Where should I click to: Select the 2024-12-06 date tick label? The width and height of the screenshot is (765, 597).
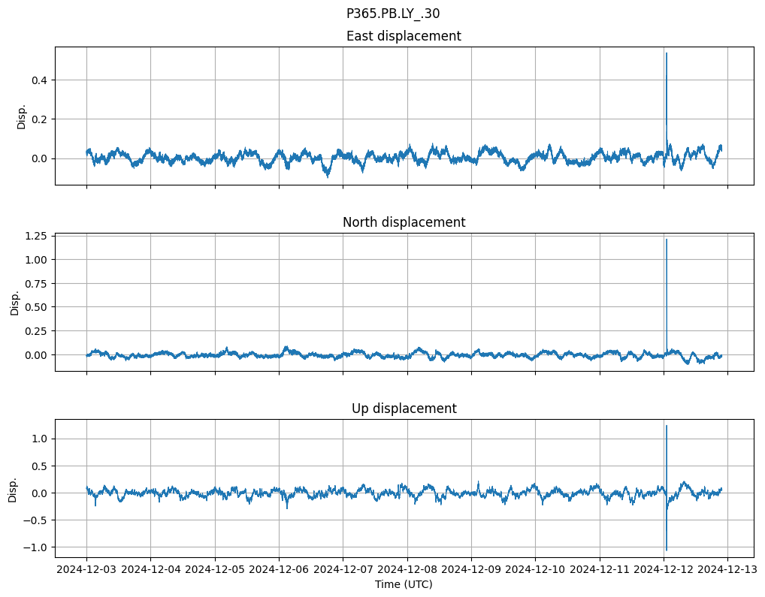279,570
